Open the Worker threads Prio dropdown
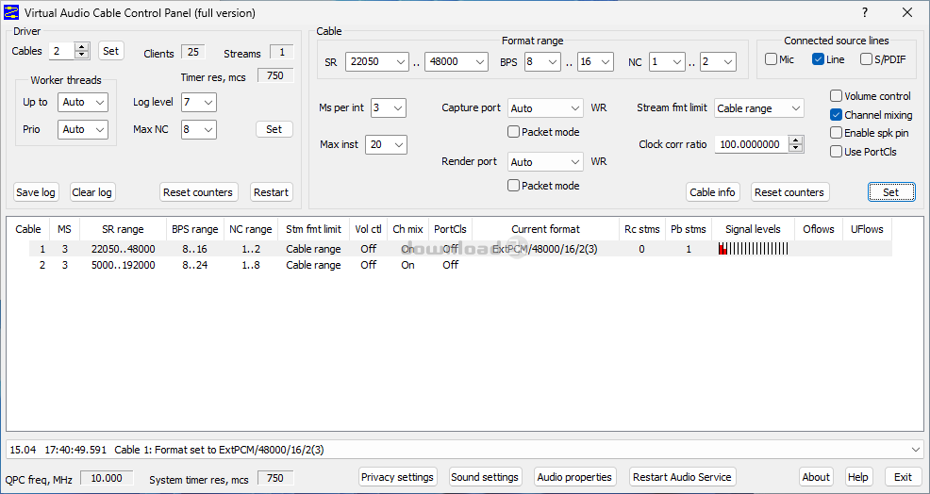This screenshot has height=494, width=930. point(83,129)
